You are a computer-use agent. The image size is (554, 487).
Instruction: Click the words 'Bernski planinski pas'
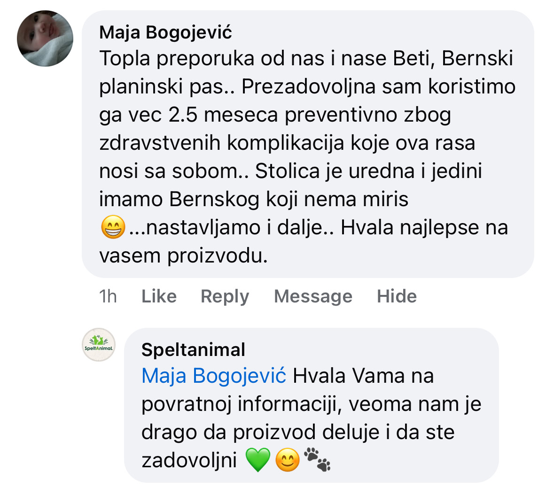pos(477,59)
